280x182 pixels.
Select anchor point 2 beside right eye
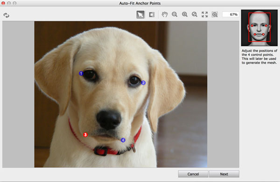click(143, 83)
